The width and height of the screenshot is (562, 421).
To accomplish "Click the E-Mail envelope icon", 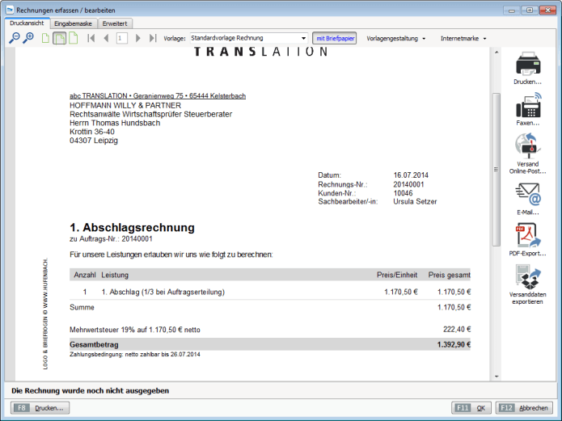I will point(528,194).
